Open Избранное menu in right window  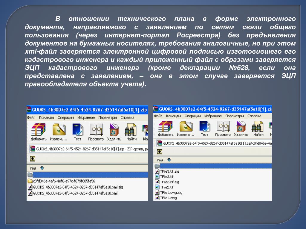point(213,116)
